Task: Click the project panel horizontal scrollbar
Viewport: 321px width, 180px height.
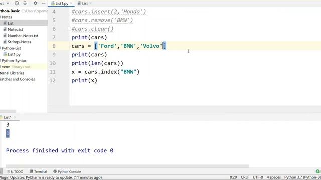Action: 8,111
